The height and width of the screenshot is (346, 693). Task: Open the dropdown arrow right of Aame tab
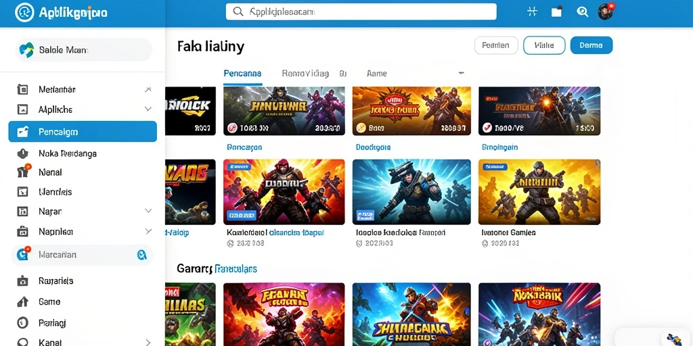pyautogui.click(x=461, y=73)
